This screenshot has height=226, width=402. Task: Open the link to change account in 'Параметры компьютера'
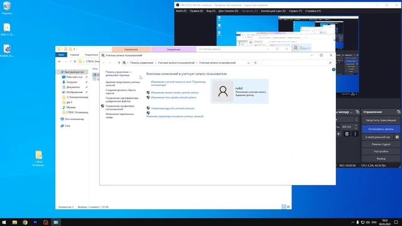178,83
